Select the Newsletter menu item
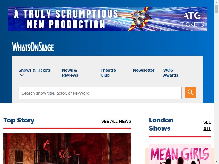219x164 pixels. click(143, 70)
